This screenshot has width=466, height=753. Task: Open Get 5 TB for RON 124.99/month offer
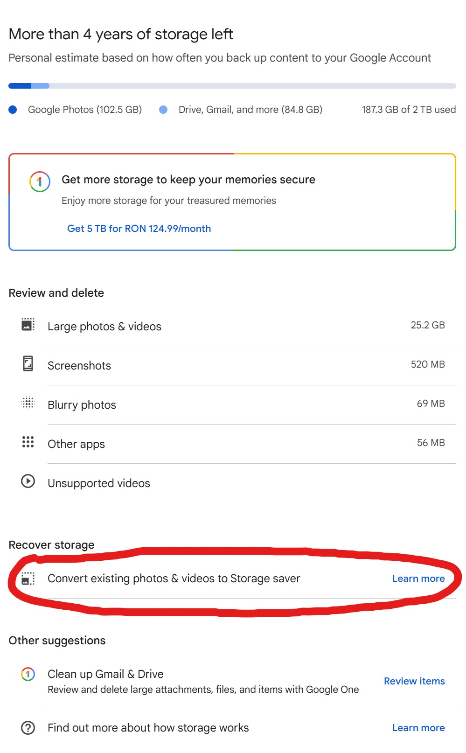pyautogui.click(x=139, y=229)
